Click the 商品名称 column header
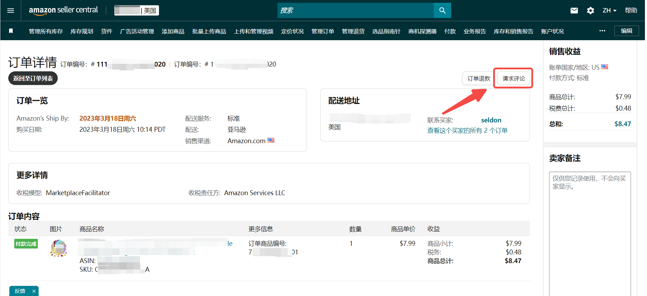Image resolution: width=647 pixels, height=296 pixels. coord(92,229)
